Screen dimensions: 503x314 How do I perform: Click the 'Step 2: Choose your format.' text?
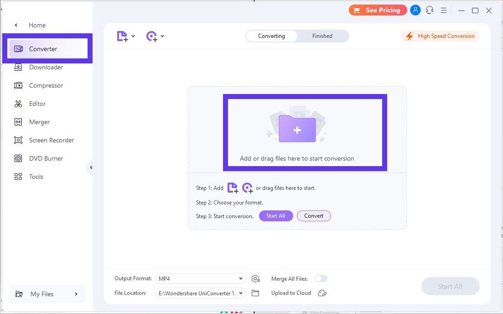click(x=229, y=203)
